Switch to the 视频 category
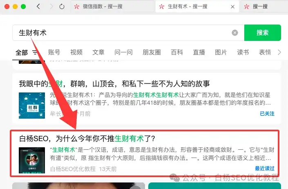Screen dimensions: 288x189 (76, 52)
